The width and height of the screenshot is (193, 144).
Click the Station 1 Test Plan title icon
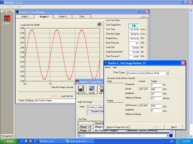pyautogui.click(x=77, y=81)
